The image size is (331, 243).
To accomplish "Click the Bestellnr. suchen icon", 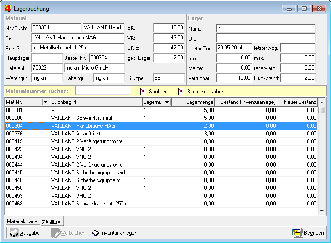I will [181, 92].
